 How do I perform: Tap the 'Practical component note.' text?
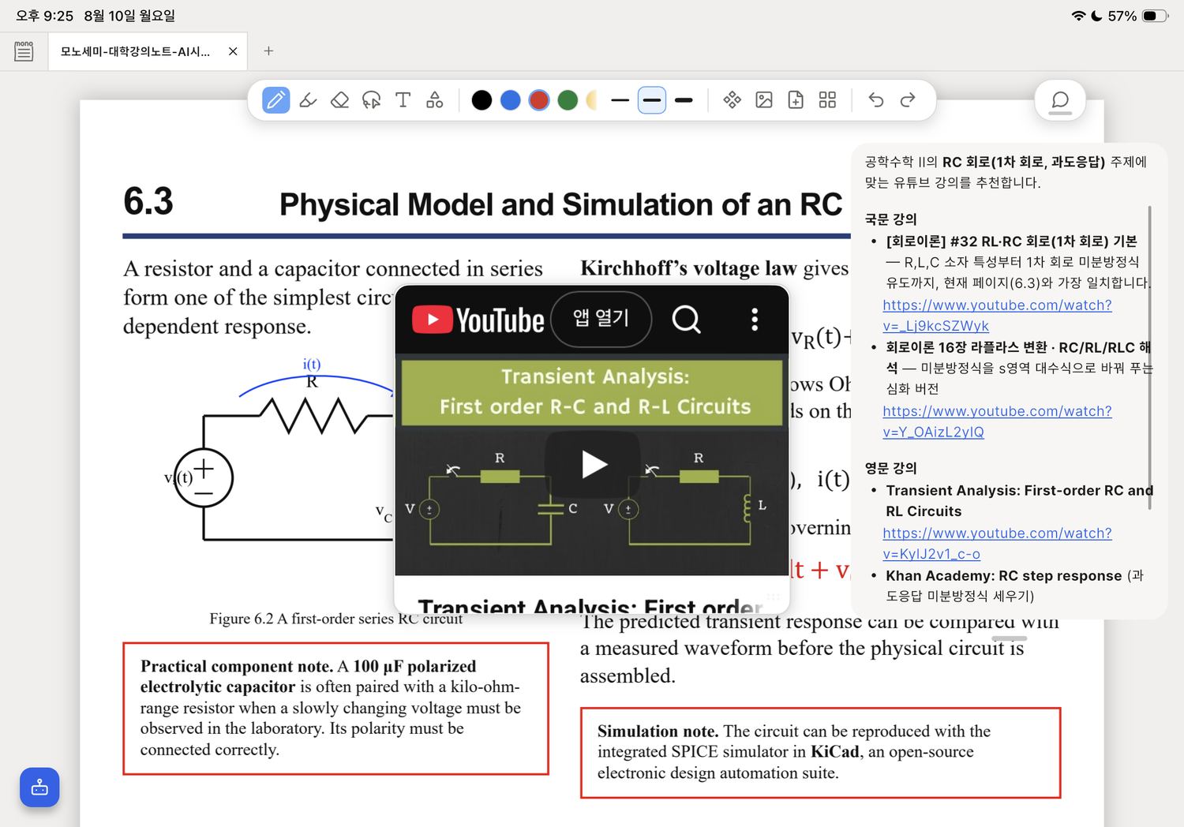(237, 666)
